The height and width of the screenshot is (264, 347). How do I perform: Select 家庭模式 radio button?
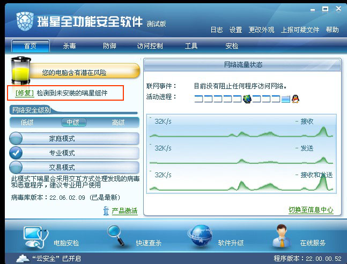click(16, 139)
